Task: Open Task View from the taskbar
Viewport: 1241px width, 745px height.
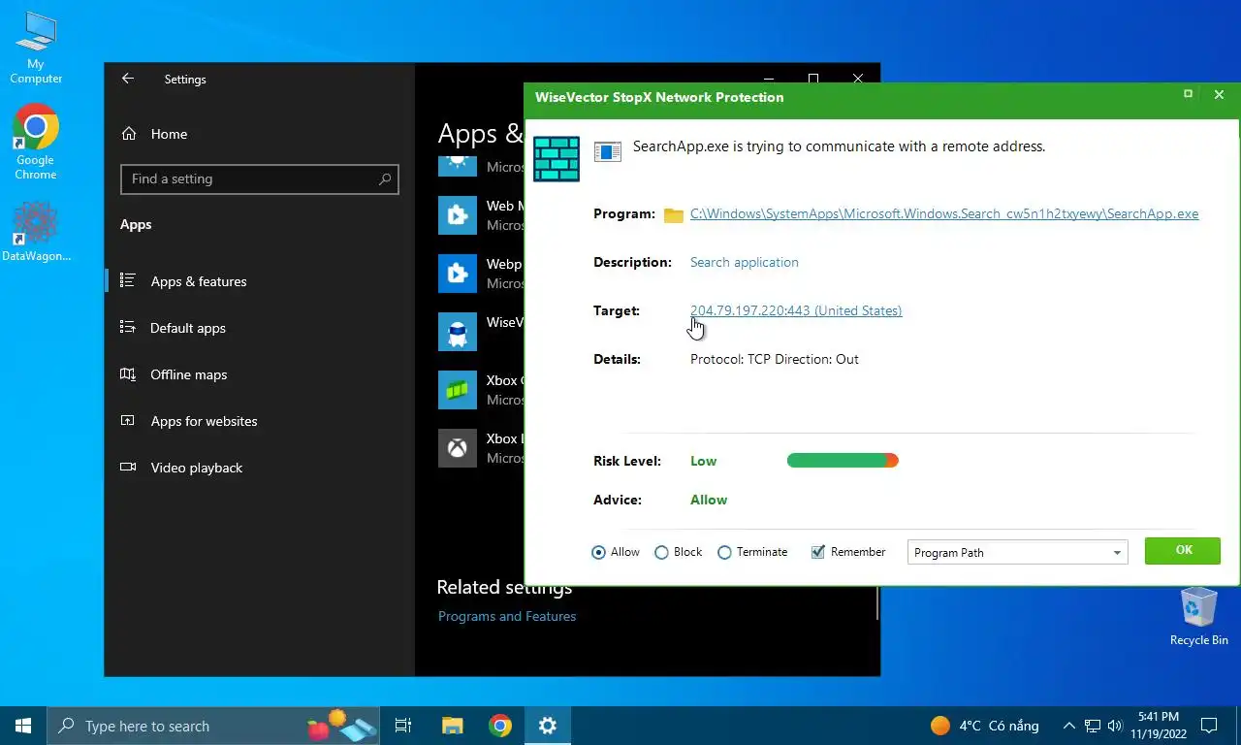Action: [x=403, y=726]
